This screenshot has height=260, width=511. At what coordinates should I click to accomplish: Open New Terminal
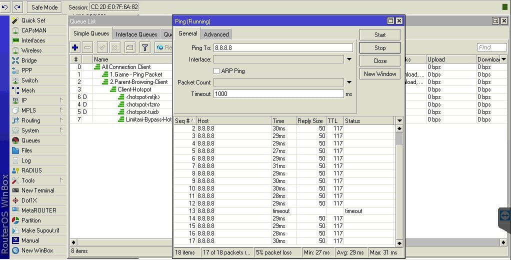point(38,190)
